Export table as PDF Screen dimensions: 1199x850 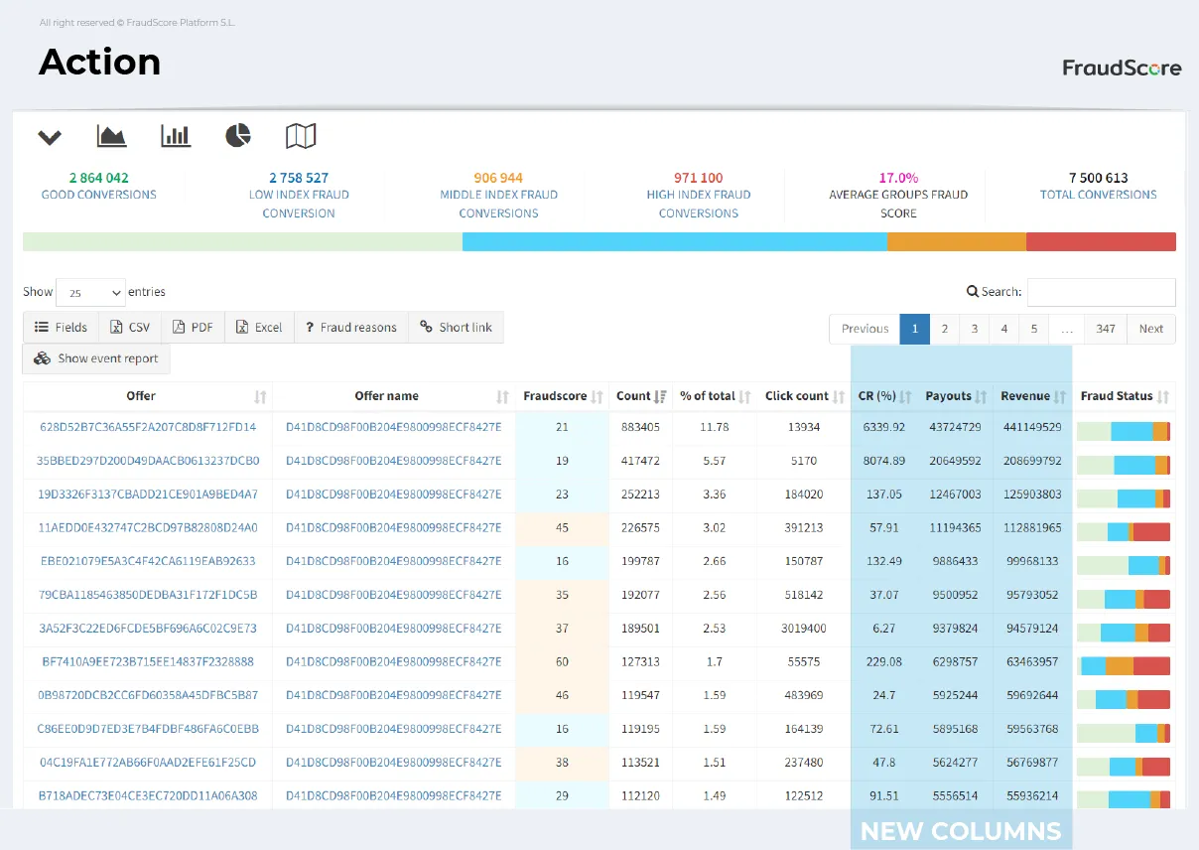point(193,327)
